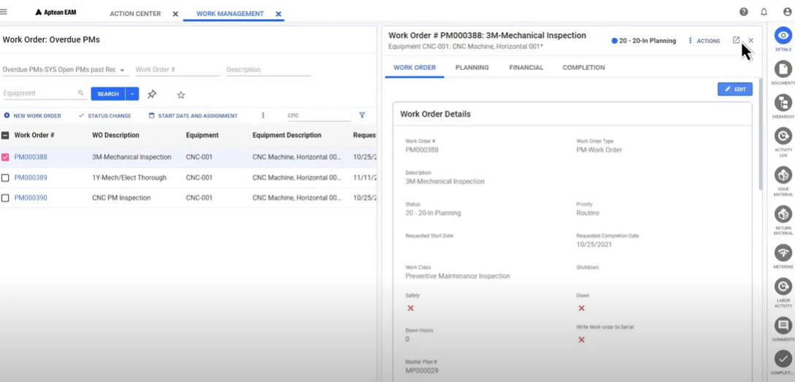The width and height of the screenshot is (795, 382).
Task: Click Status Change
Action: point(105,115)
